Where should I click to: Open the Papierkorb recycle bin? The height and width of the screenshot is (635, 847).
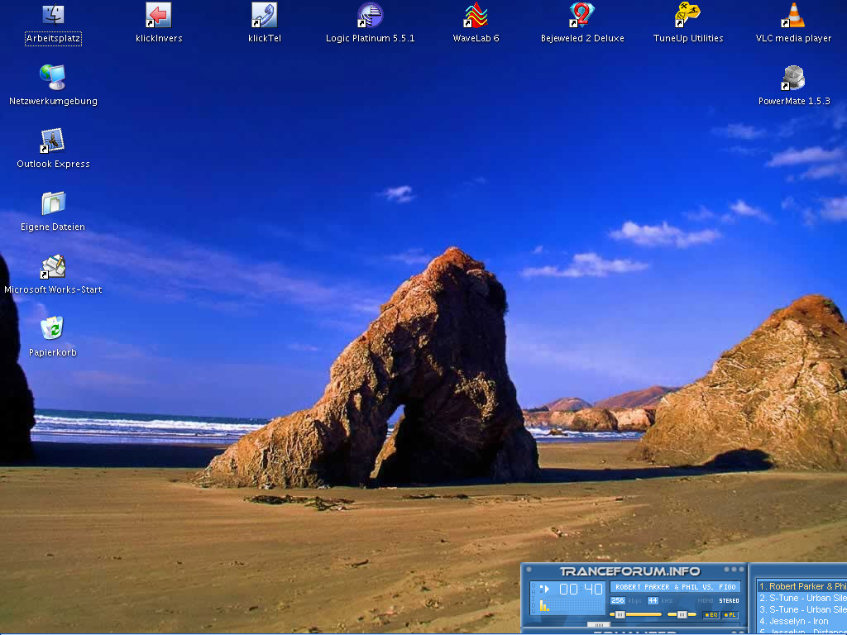(x=53, y=330)
